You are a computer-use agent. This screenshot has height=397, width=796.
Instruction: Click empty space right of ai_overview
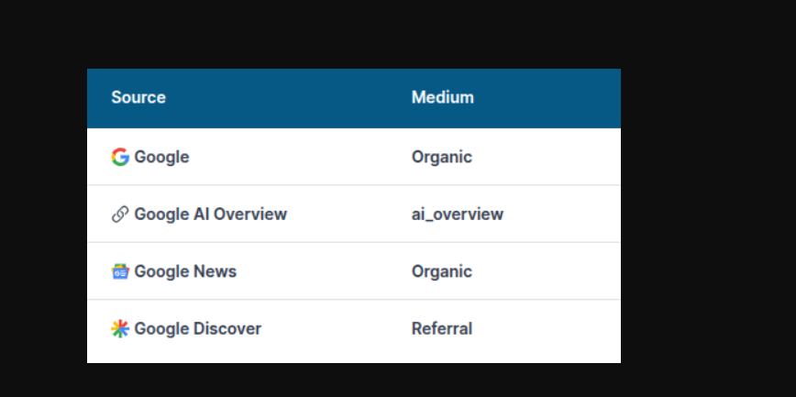564,215
